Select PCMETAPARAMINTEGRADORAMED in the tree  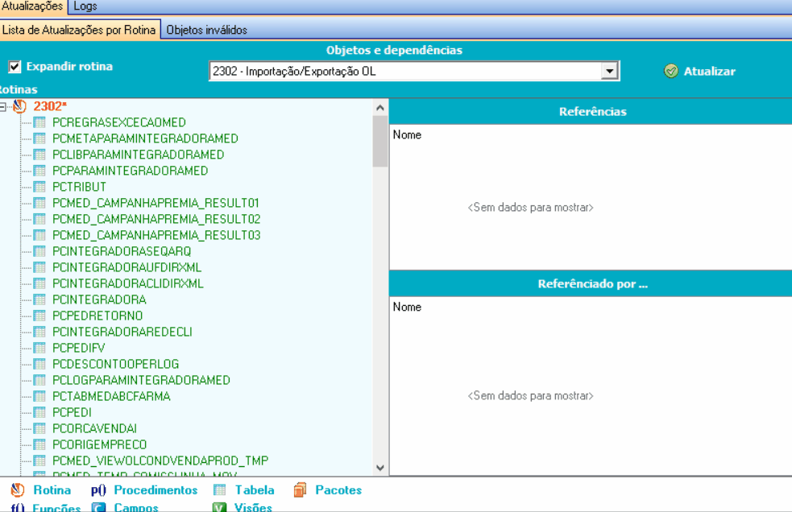click(146, 138)
